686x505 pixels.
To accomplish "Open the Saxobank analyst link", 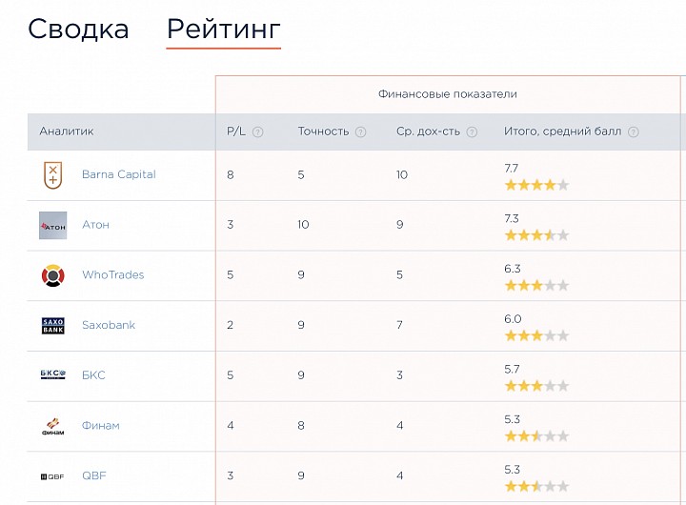I will 109,325.
